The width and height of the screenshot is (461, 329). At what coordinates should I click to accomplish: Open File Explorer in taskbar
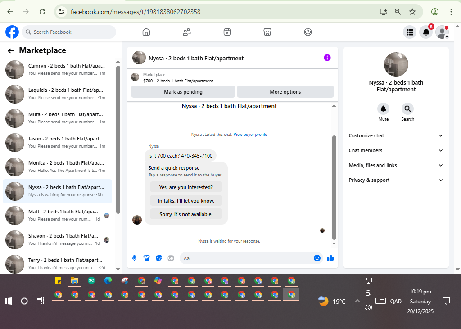coord(75,281)
